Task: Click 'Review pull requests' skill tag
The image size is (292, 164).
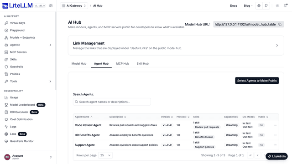Action: coord(207,127)
